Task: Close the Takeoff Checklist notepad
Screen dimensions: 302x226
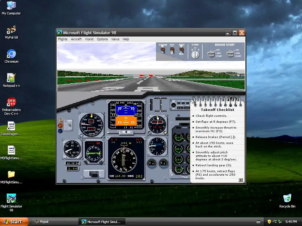Action: (x=241, y=180)
